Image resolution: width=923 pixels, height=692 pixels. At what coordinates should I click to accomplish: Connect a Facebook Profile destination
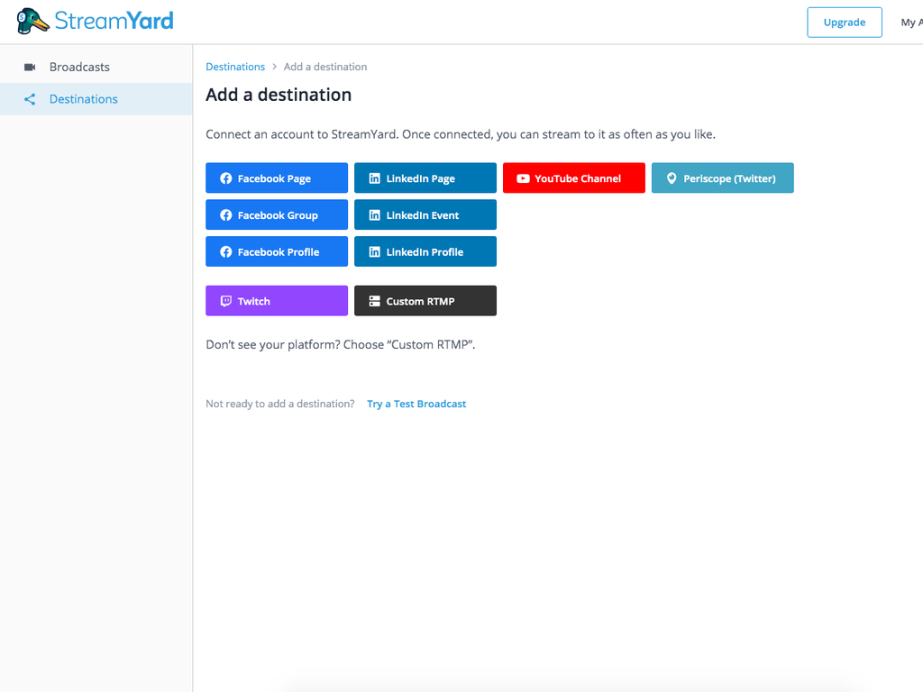(277, 251)
